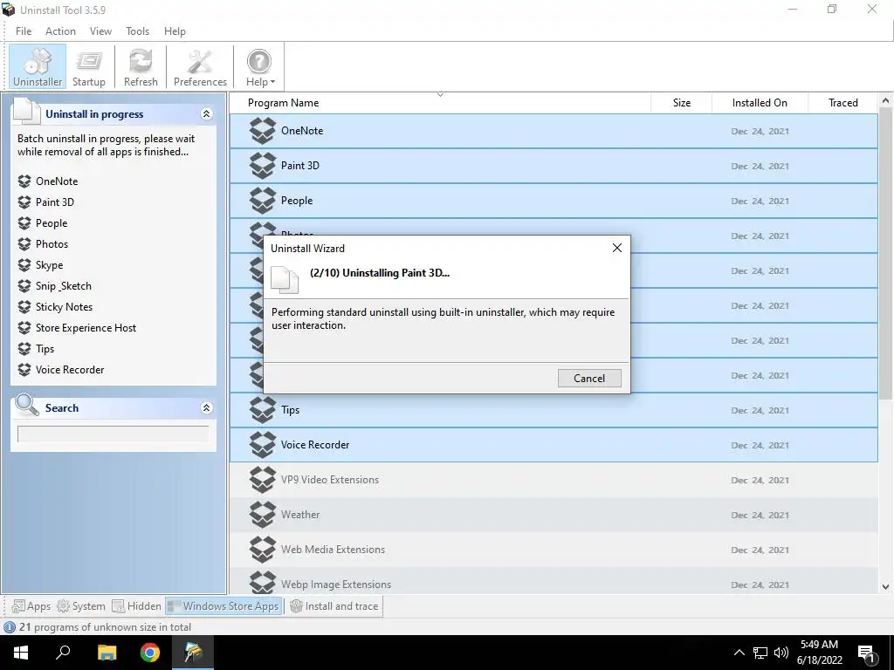Open Preferences from toolbar

(x=200, y=66)
